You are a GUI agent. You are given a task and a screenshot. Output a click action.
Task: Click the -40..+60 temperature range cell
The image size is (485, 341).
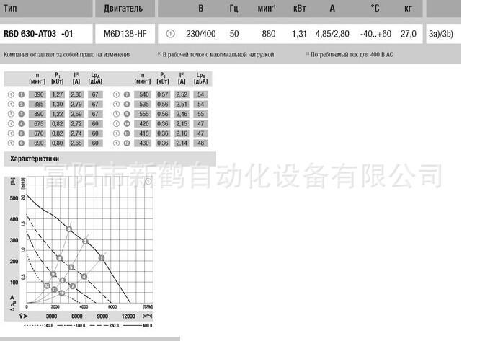[375, 34]
